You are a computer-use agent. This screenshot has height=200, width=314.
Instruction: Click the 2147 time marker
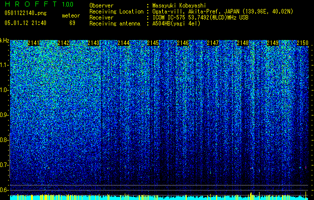point(213,43)
